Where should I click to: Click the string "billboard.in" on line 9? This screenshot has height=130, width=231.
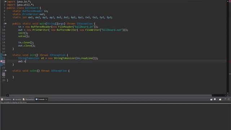(84, 27)
